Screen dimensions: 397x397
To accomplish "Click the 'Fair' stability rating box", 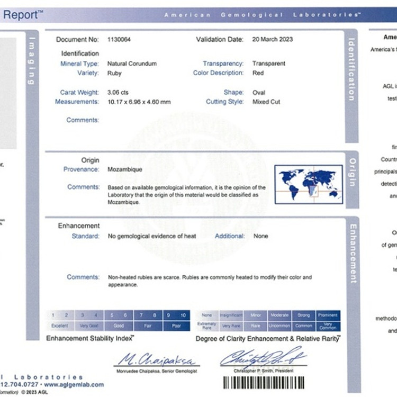I will pos(148,326).
